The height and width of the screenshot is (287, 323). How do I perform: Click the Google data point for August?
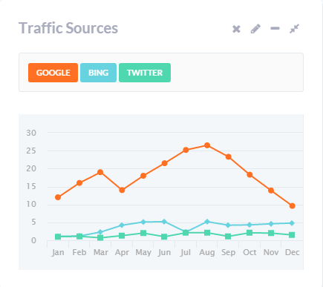[207, 145]
